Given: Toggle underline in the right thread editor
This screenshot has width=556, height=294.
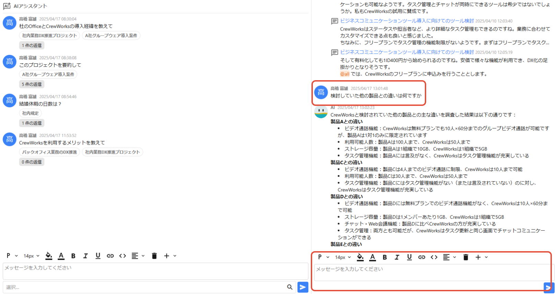Looking at the screenshot, I should [409, 257].
